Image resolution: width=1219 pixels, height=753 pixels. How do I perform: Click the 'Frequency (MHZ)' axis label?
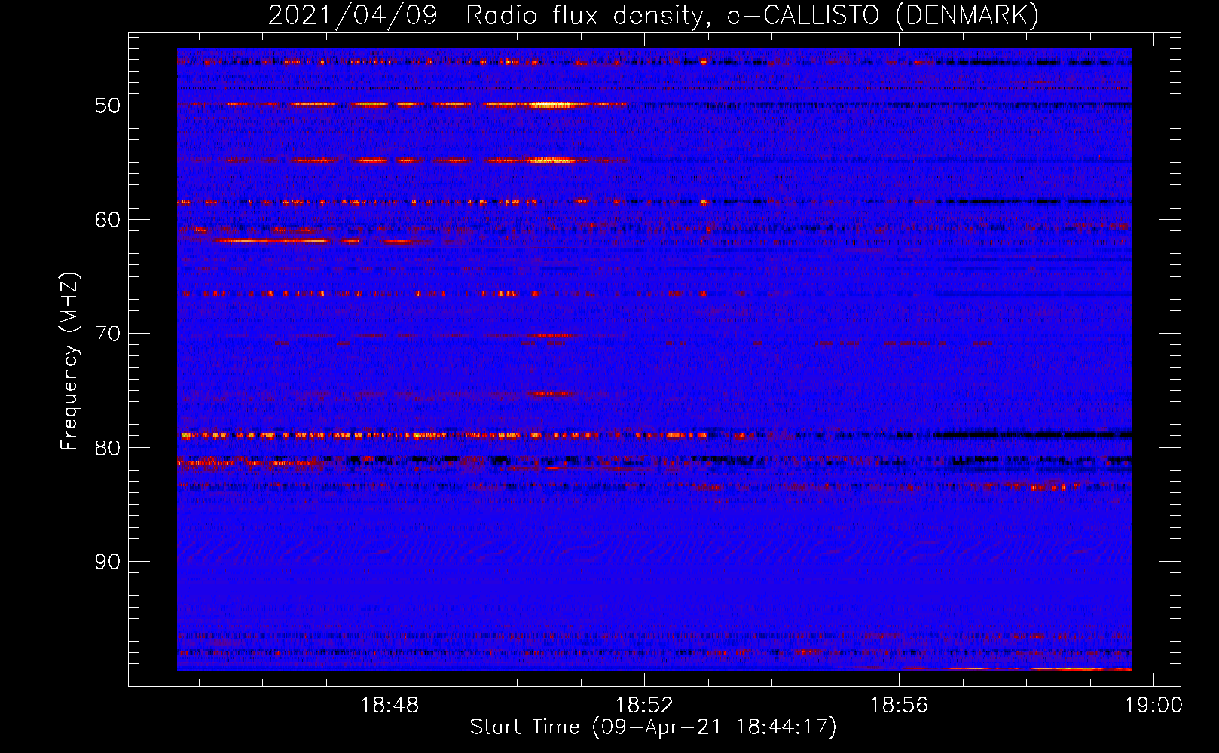click(69, 361)
